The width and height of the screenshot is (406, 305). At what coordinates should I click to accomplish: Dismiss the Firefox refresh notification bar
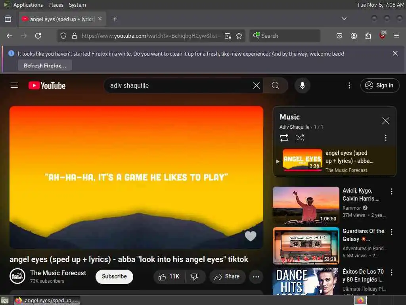tap(395, 54)
